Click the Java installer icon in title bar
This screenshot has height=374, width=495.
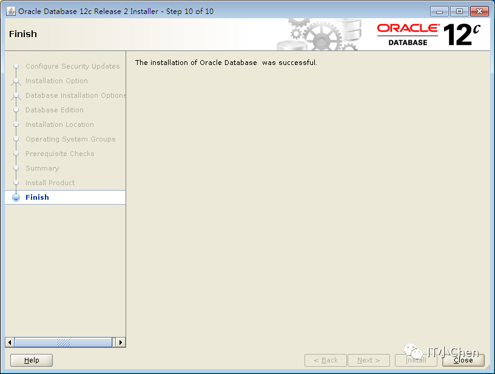click(x=11, y=11)
